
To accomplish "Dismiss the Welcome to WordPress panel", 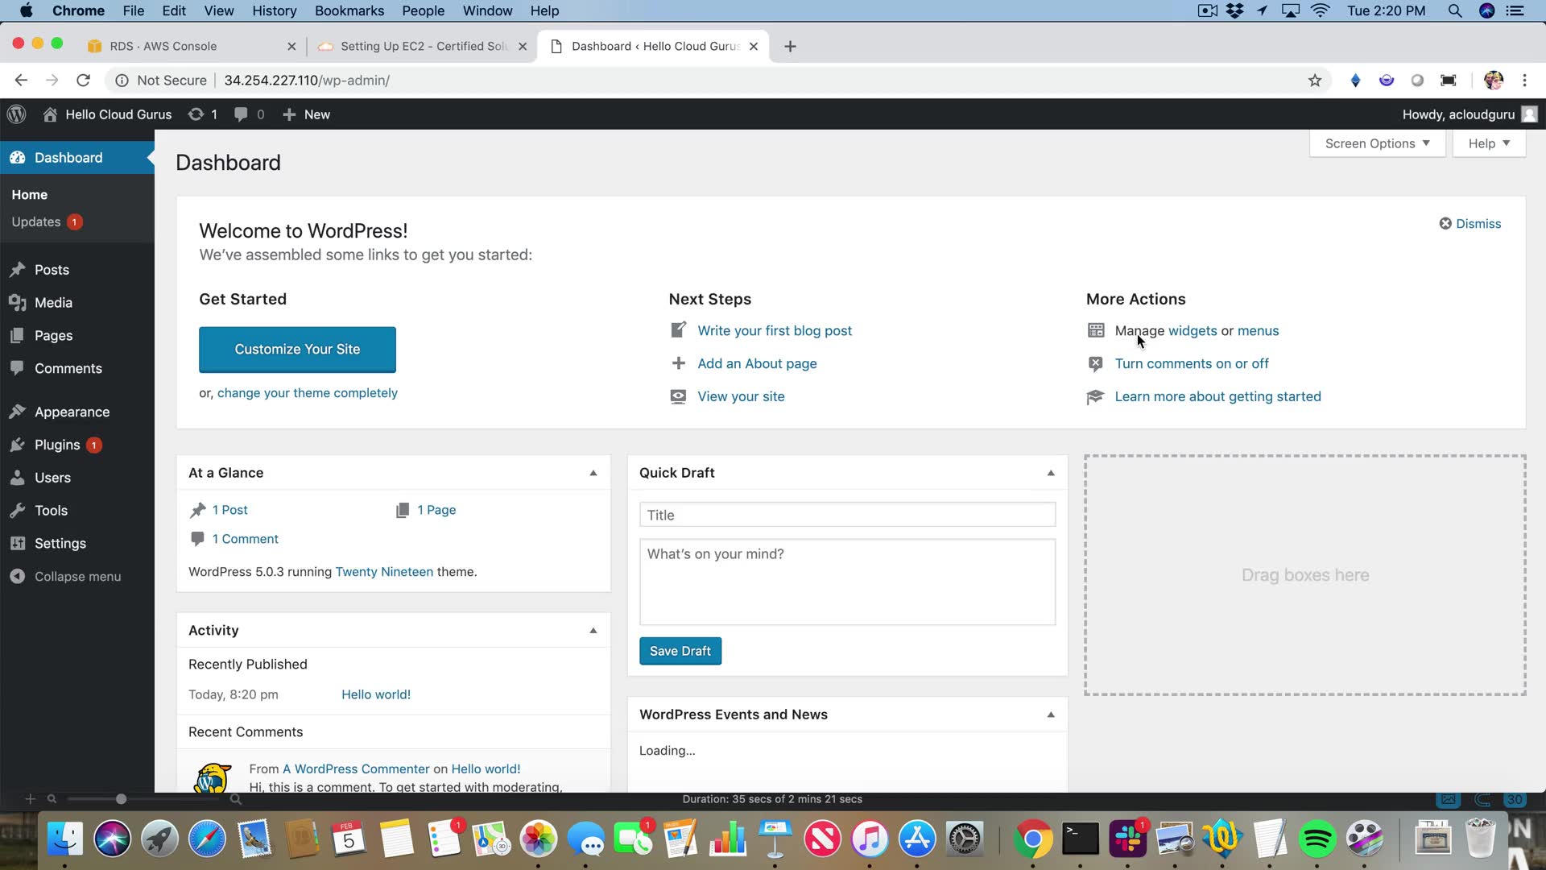I will [x=1470, y=224].
